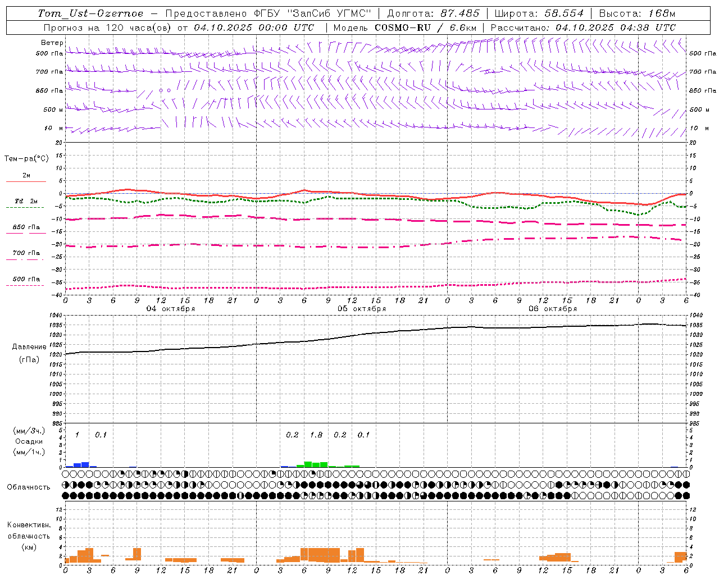Click the precipitation total value 1
The image size is (719, 575).
click(x=77, y=435)
